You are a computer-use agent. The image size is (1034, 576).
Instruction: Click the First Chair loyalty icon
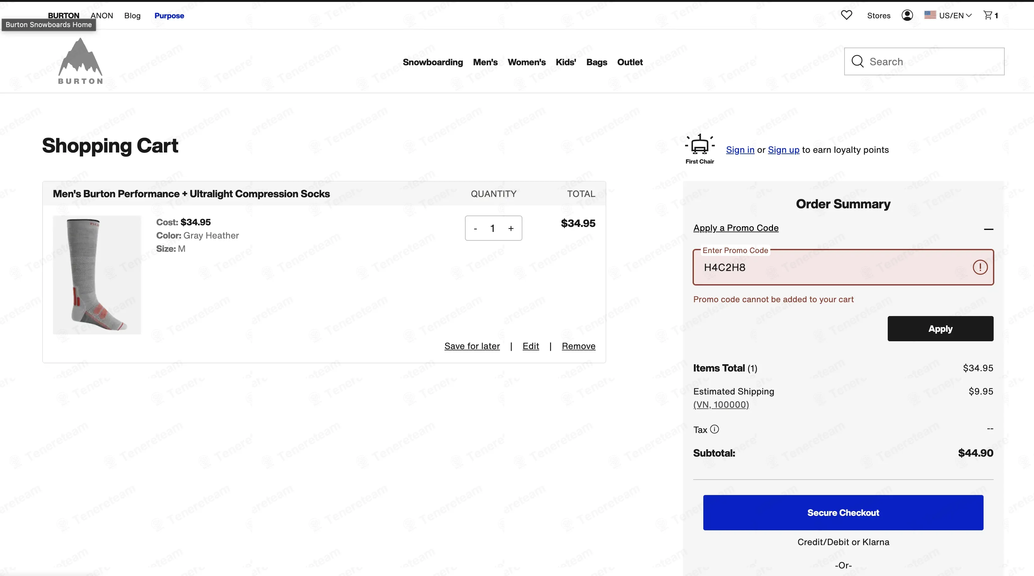pos(700,149)
